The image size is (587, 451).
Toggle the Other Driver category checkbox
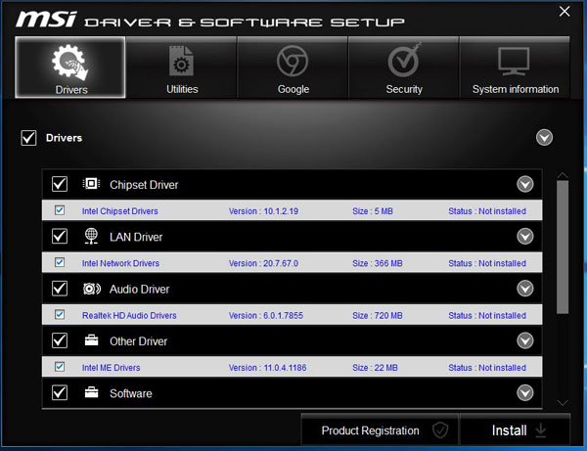60,340
